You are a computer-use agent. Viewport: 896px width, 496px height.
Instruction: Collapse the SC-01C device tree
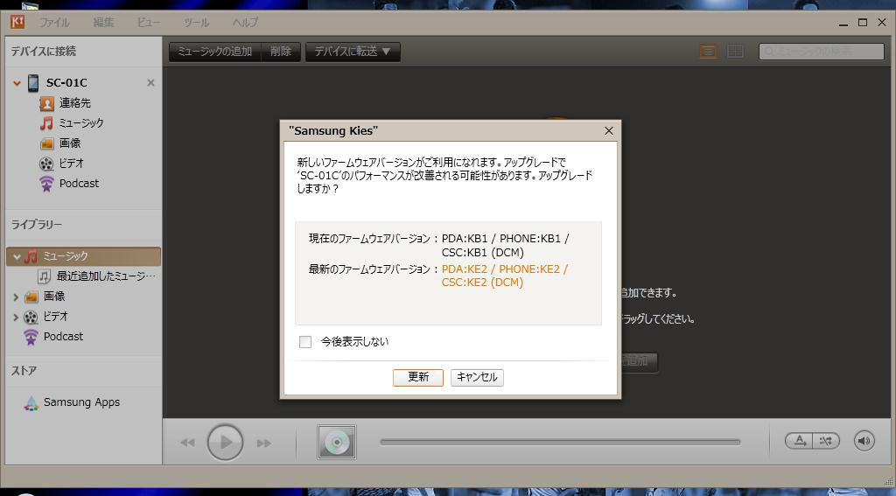(17, 83)
